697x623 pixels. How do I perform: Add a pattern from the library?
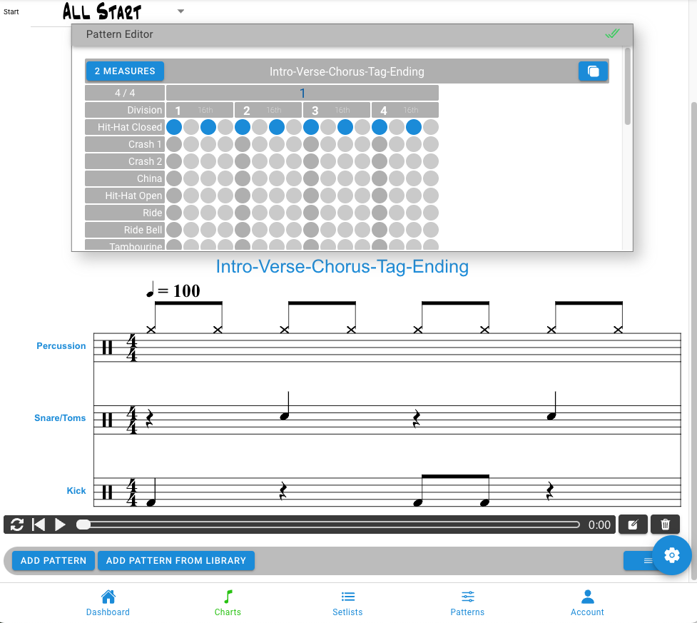coord(175,560)
